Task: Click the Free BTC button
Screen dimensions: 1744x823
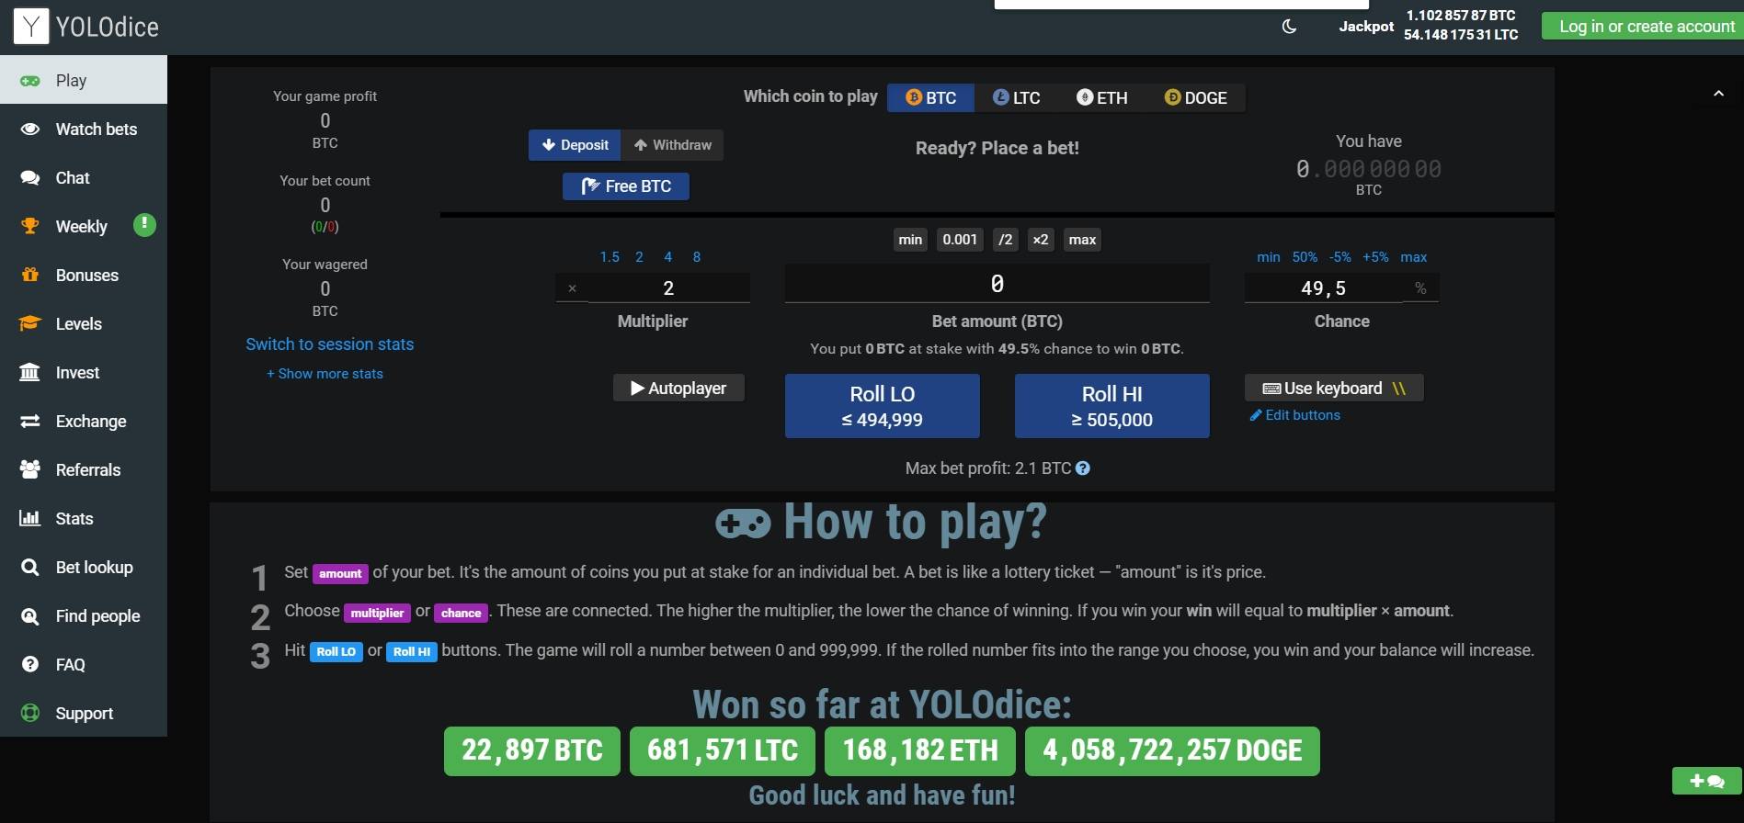Action: pos(626,186)
